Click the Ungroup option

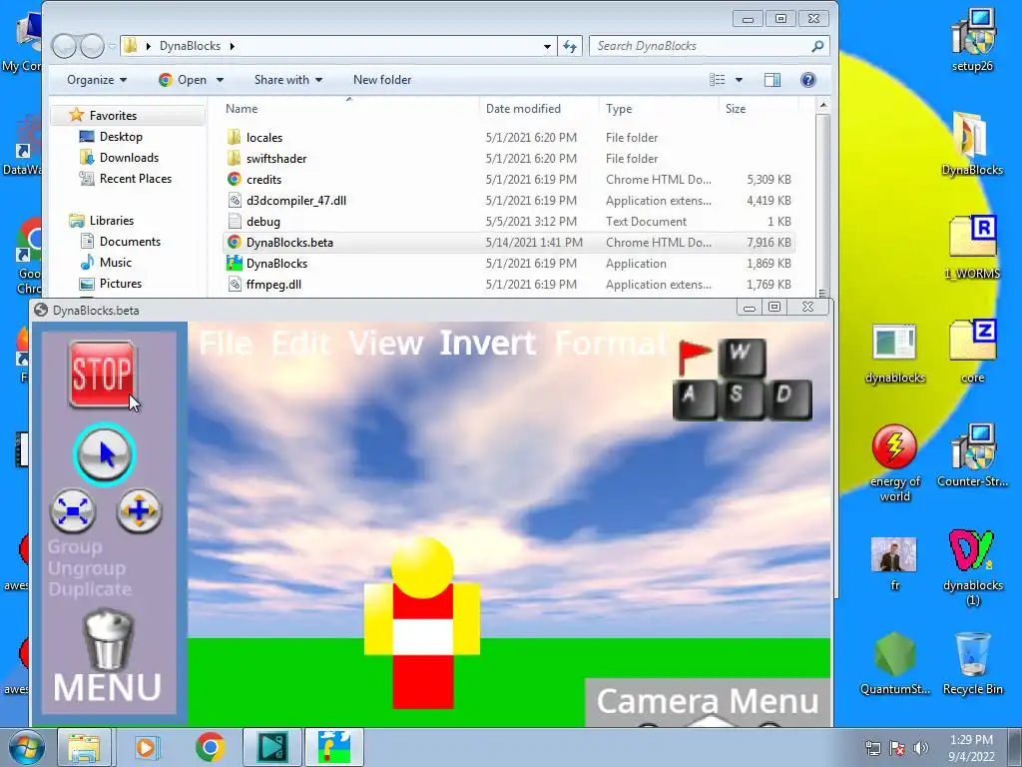pyautogui.click(x=87, y=568)
